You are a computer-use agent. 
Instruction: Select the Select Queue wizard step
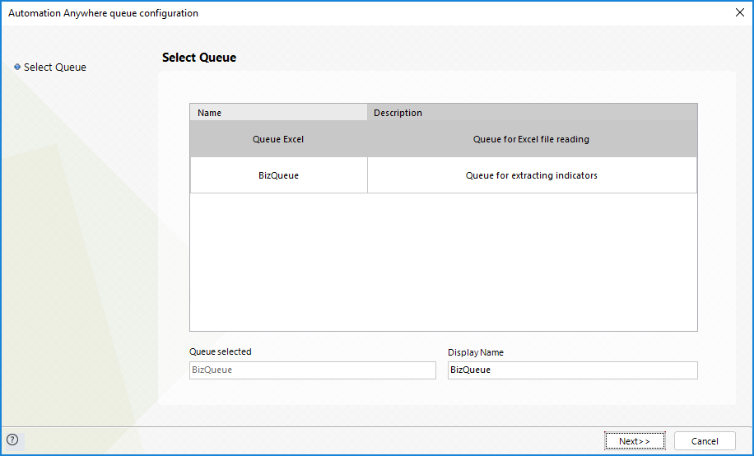pyautogui.click(x=55, y=67)
